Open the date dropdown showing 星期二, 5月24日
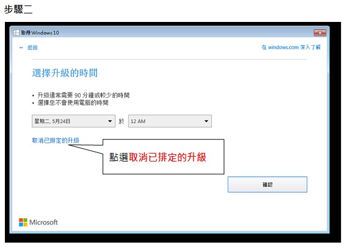 click(74, 121)
